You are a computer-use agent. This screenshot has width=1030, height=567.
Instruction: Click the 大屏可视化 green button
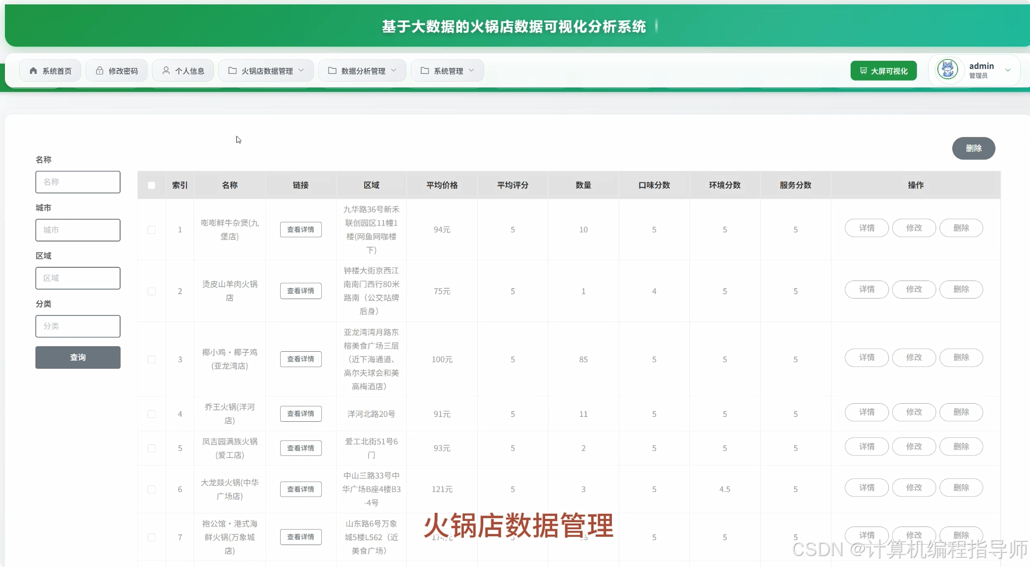(884, 71)
